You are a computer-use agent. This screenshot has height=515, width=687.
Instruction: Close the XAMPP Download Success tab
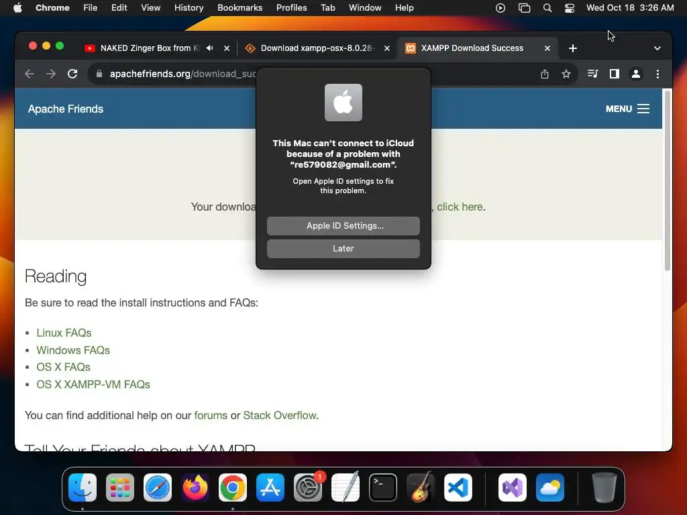pyautogui.click(x=547, y=48)
